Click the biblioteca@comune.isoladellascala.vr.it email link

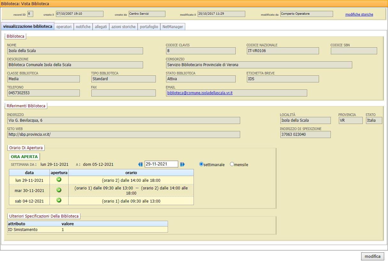click(200, 93)
